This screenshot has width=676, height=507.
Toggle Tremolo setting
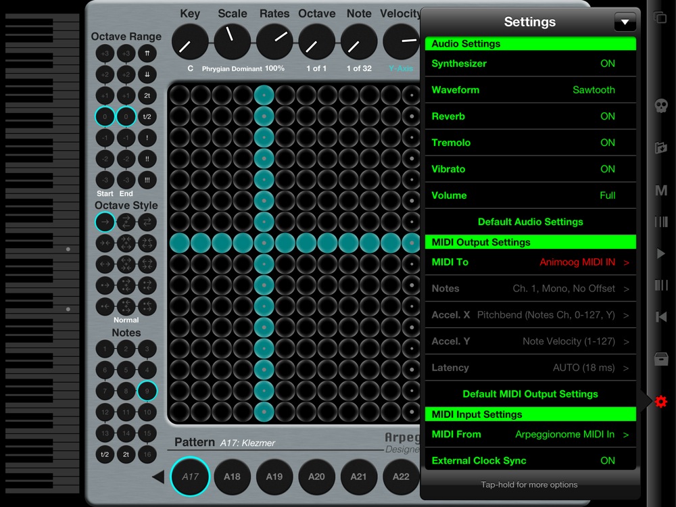point(530,143)
